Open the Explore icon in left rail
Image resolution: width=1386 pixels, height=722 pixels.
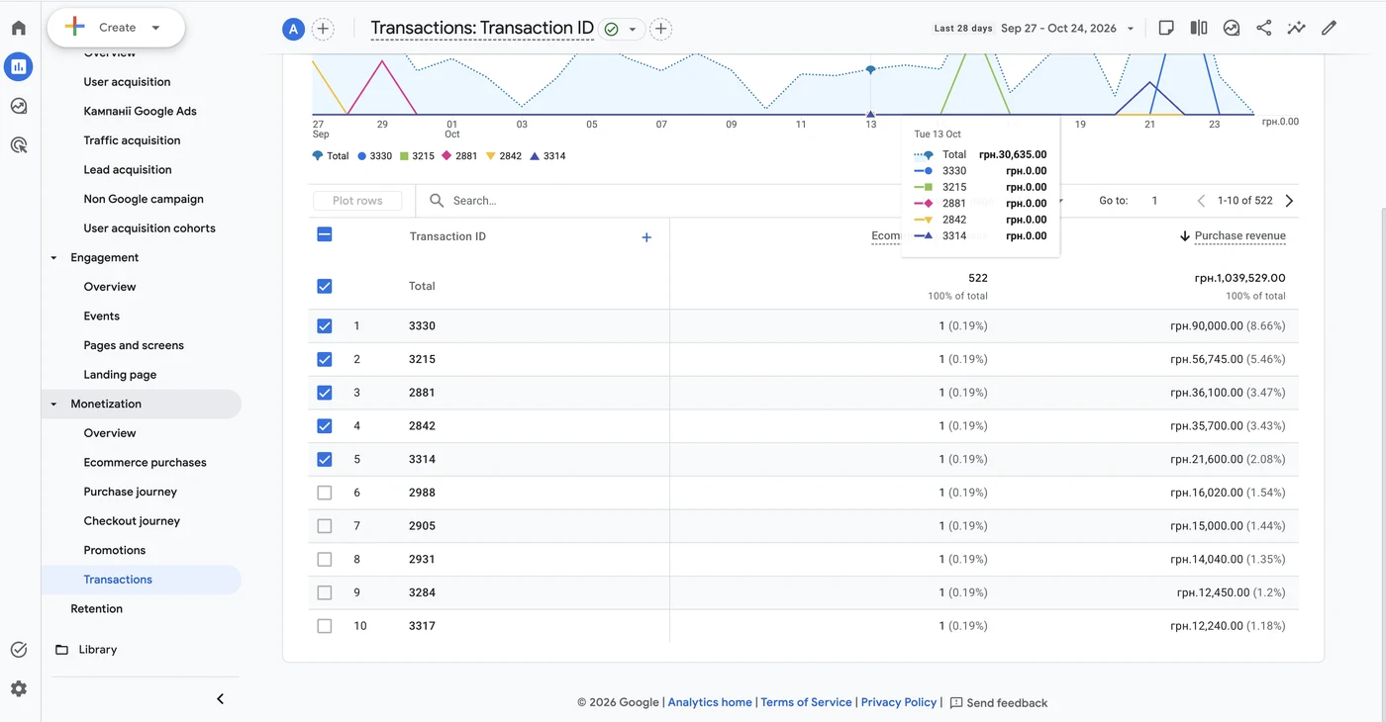click(19, 106)
